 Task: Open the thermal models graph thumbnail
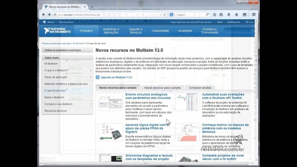click(187, 132)
